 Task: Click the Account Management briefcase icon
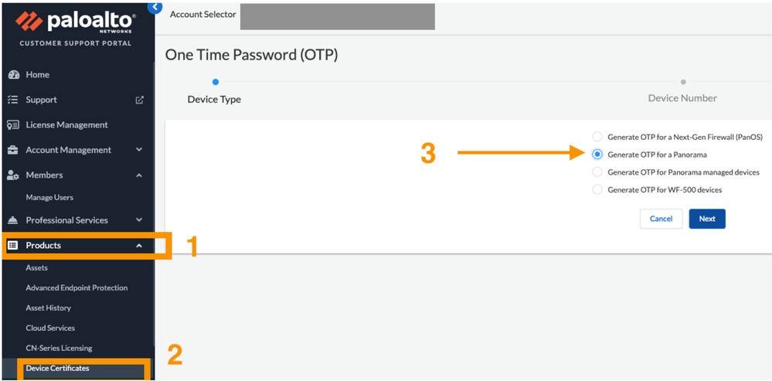(x=12, y=150)
